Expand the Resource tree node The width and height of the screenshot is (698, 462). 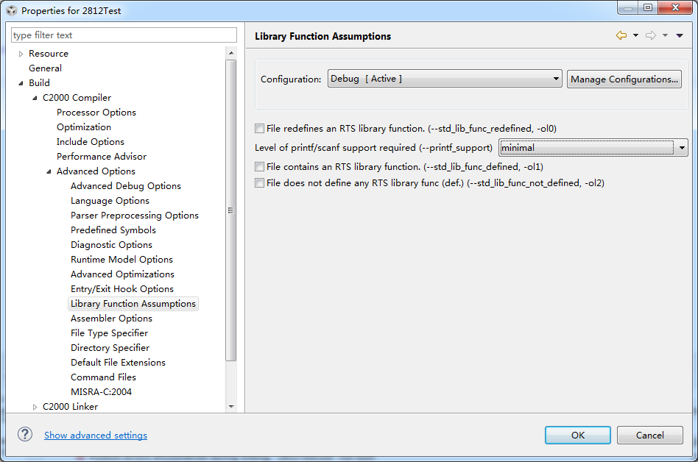click(21, 54)
